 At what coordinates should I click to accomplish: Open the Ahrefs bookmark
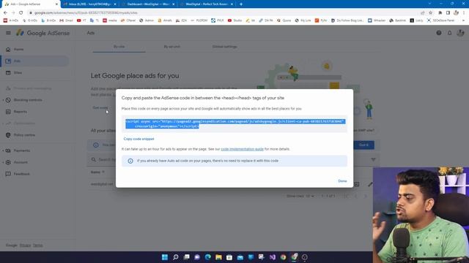[165, 20]
